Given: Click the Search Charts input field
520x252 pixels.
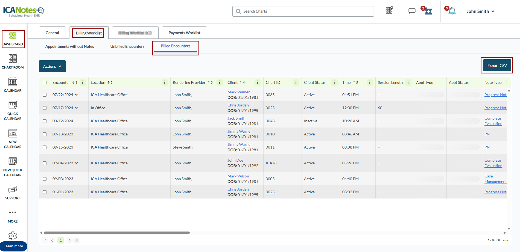Looking at the screenshot, I should click(303, 11).
